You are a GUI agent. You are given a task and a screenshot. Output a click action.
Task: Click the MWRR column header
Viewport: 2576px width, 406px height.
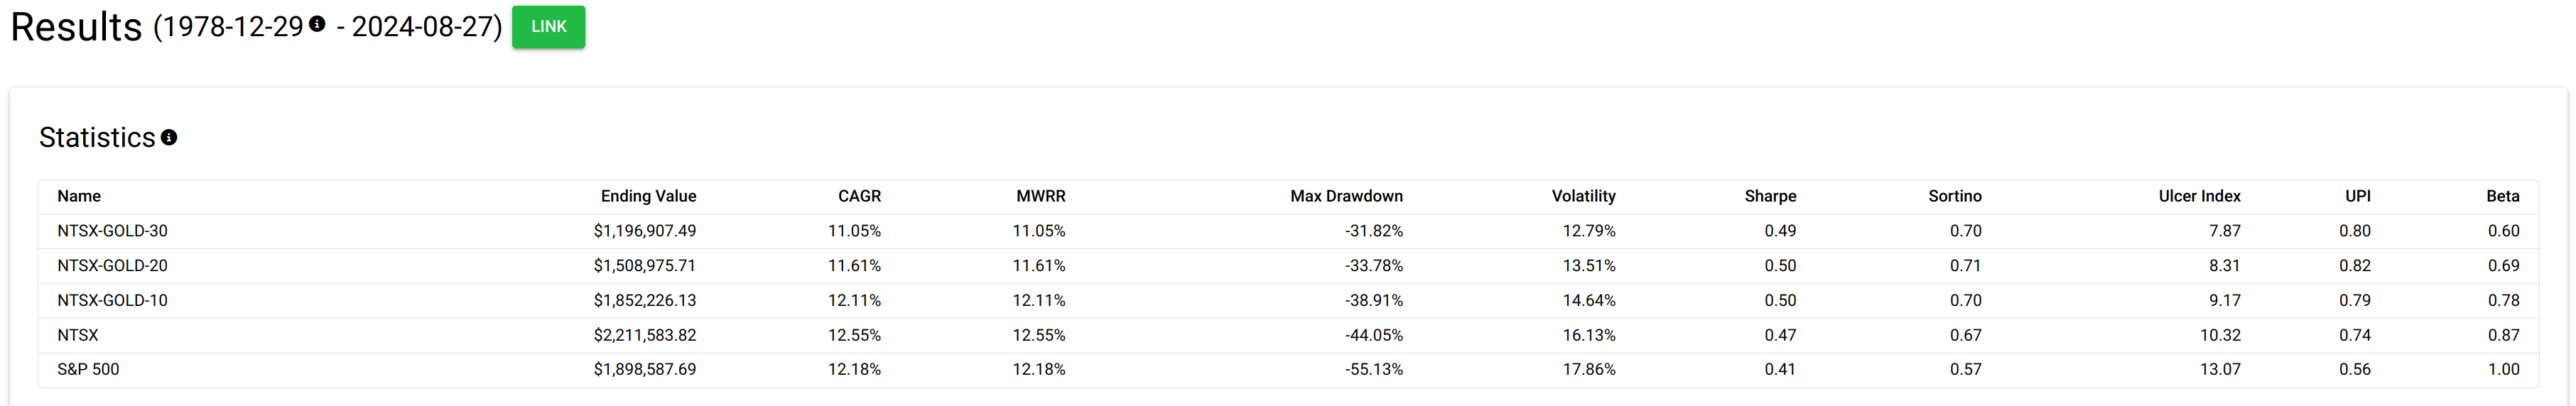click(1040, 196)
